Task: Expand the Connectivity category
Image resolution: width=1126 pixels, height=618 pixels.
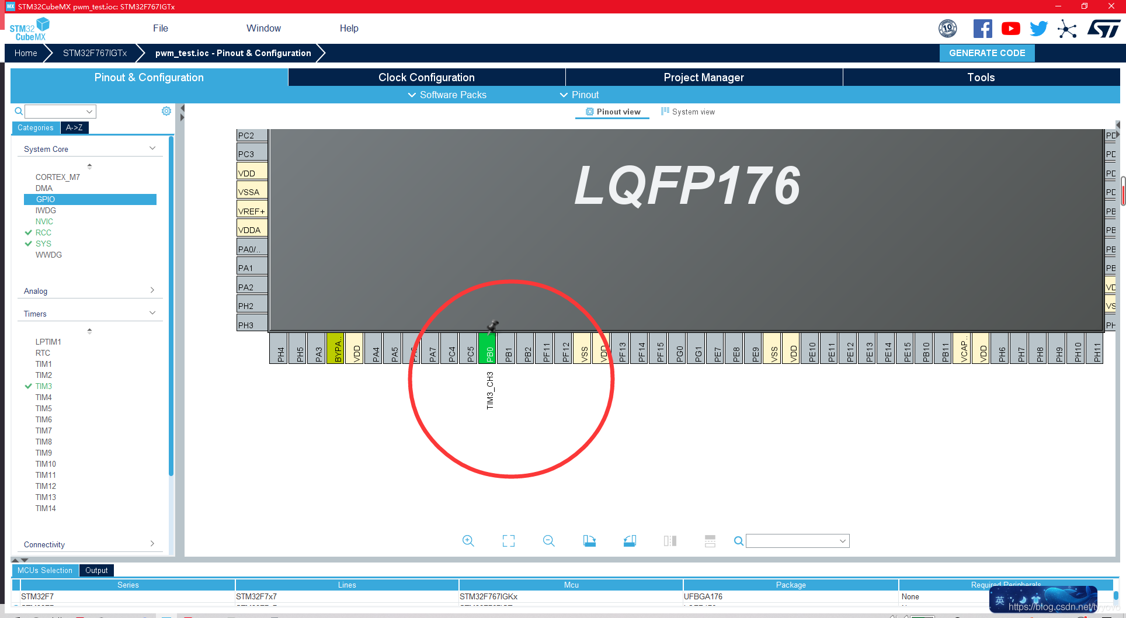Action: [x=90, y=544]
